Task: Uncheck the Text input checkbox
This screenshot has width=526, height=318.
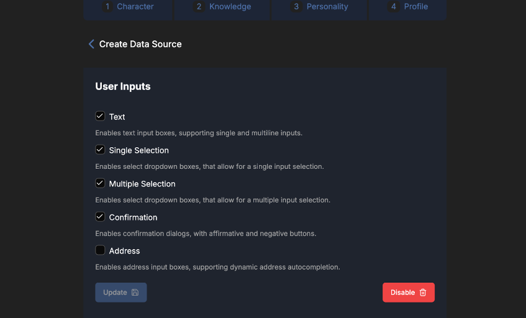Action: [100, 116]
